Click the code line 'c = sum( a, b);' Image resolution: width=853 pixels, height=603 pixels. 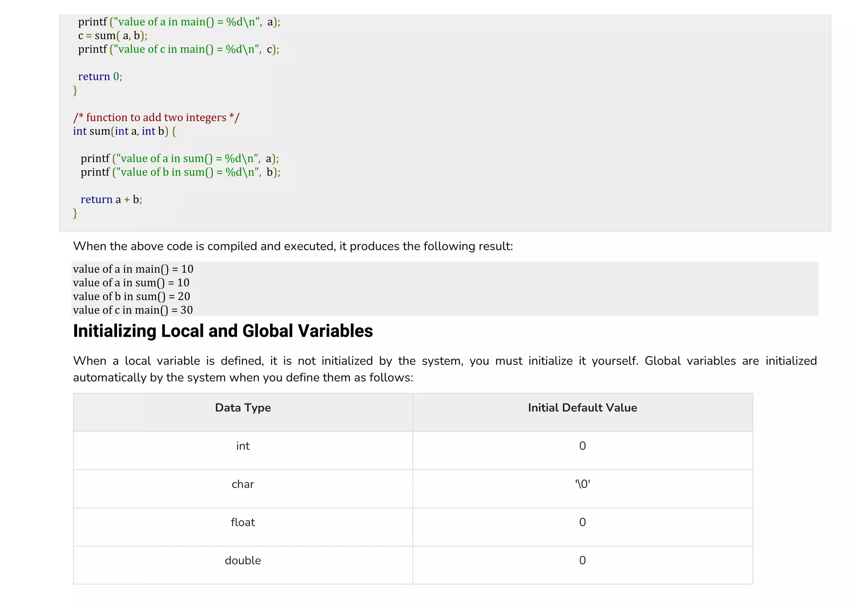[113, 36]
